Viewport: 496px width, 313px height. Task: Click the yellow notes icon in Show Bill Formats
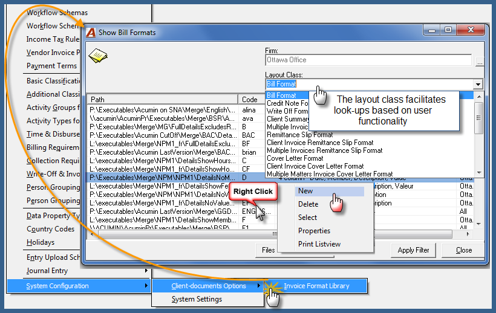(x=98, y=56)
